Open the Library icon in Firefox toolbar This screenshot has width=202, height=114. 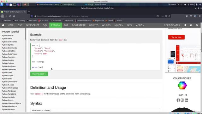click(x=187, y=16)
